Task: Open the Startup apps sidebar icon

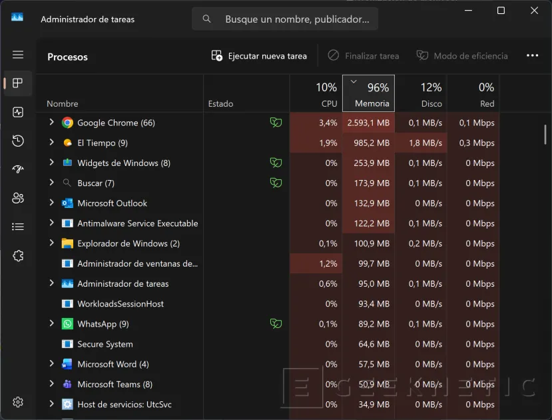Action: (18, 169)
